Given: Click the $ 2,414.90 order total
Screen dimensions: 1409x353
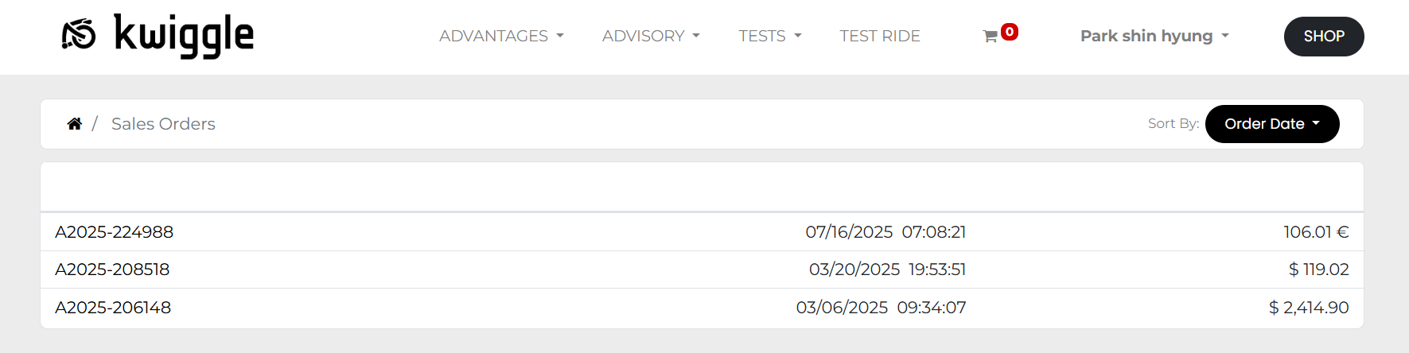Looking at the screenshot, I should 1309,308.
